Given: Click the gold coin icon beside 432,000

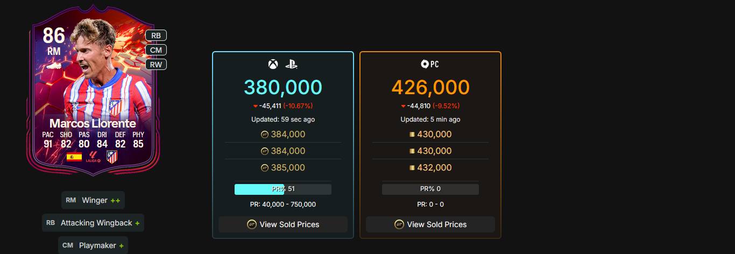Looking at the screenshot, I should coord(412,168).
